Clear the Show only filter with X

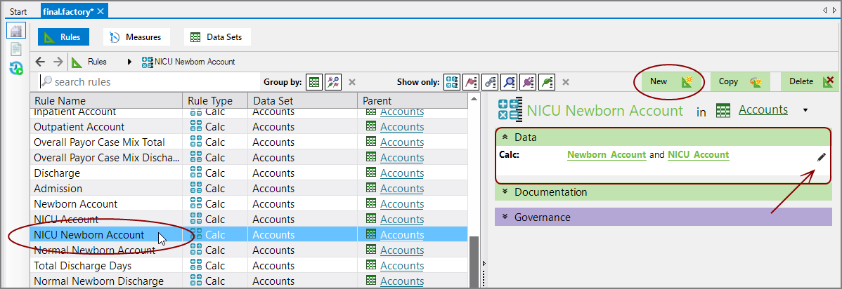[565, 82]
